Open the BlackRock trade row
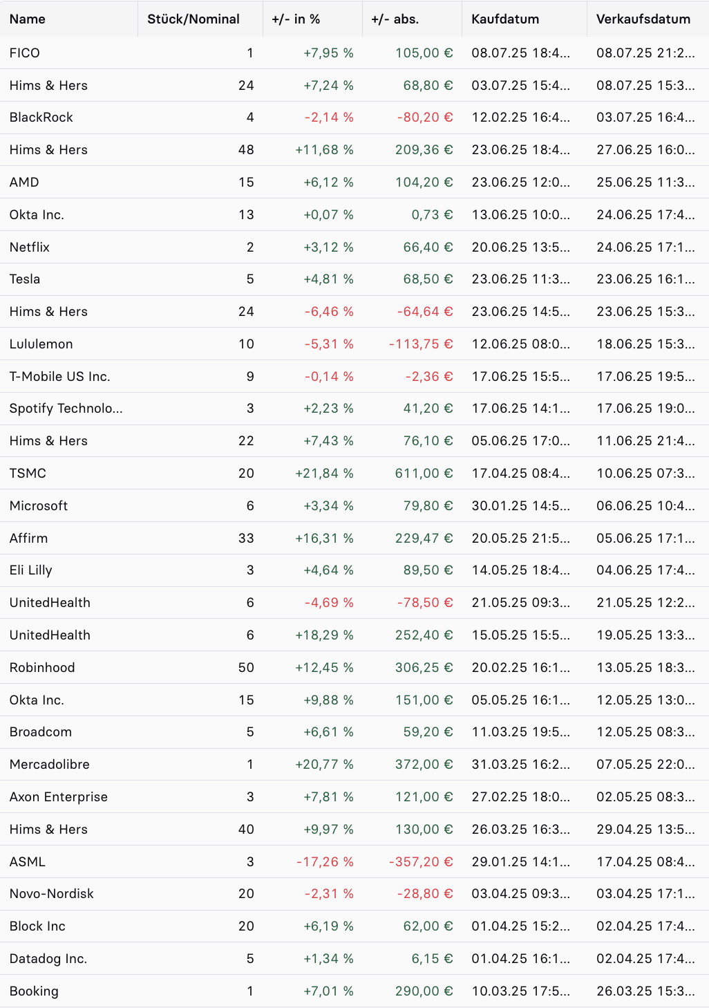 354,118
